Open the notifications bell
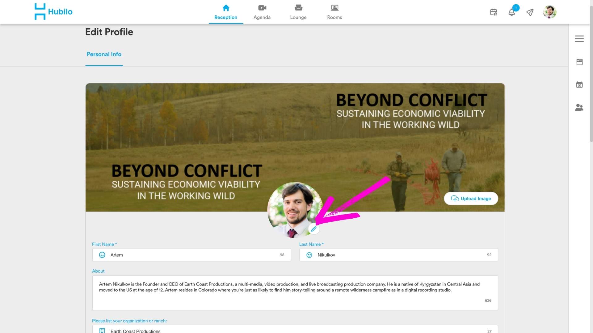Viewport: 593px width, 333px height. coord(512,12)
